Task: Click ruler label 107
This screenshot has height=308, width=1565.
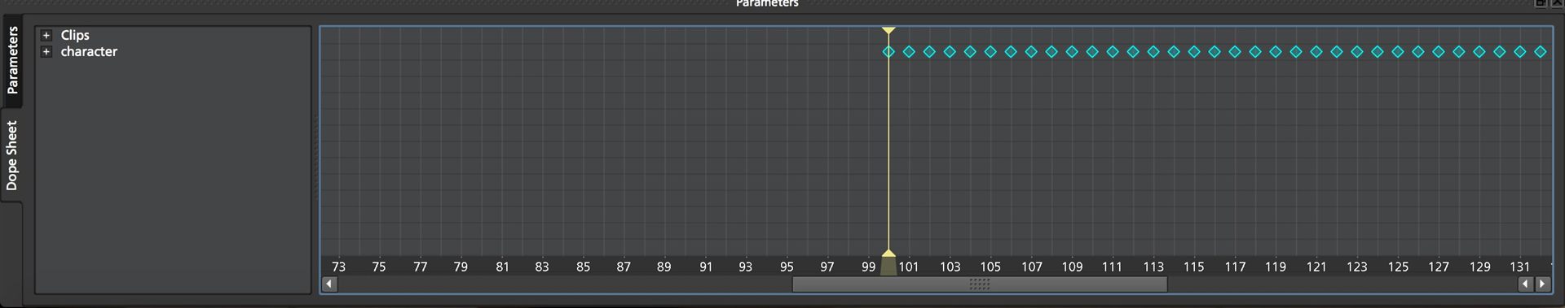Action: (1032, 267)
